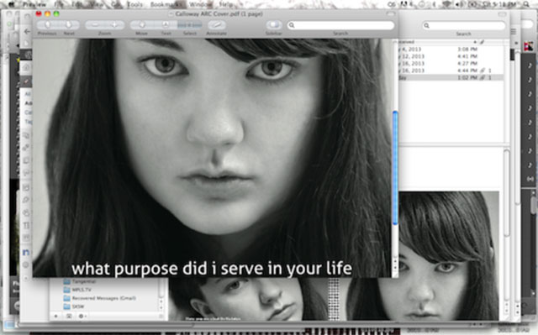Click the Preview window search field
The height and width of the screenshot is (335, 538).
coord(340,25)
